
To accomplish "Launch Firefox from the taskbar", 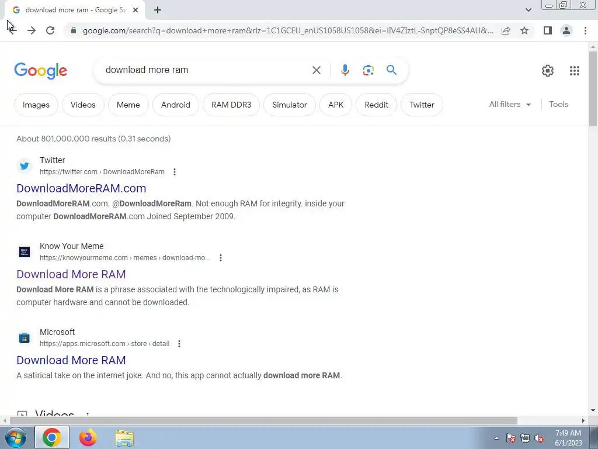I will pyautogui.click(x=88, y=437).
